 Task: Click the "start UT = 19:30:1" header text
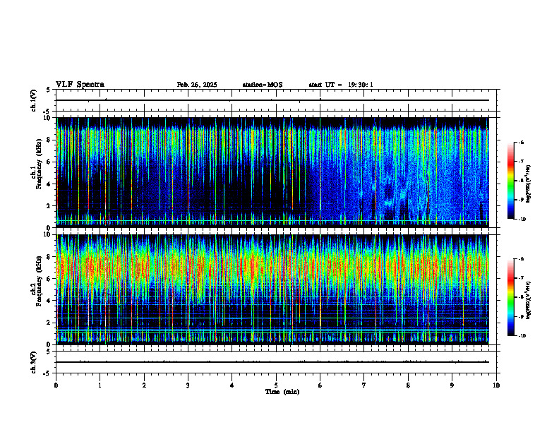coord(341,85)
